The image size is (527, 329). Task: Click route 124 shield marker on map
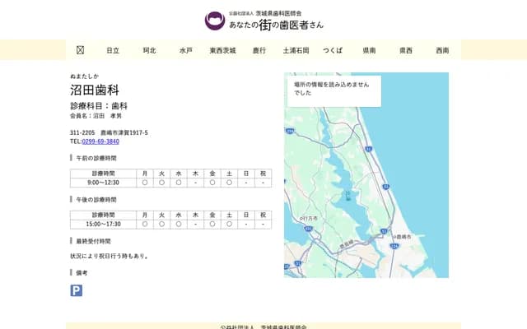(394, 245)
